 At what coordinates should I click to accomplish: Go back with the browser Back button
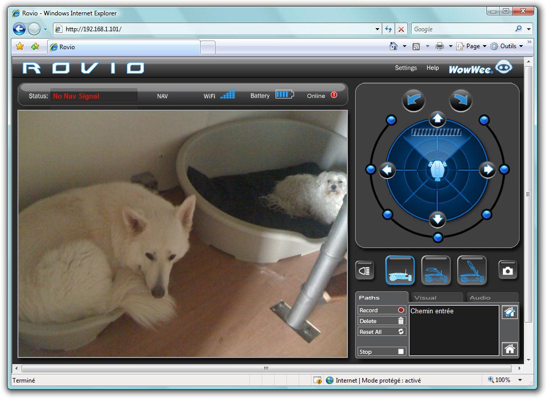click(x=19, y=29)
